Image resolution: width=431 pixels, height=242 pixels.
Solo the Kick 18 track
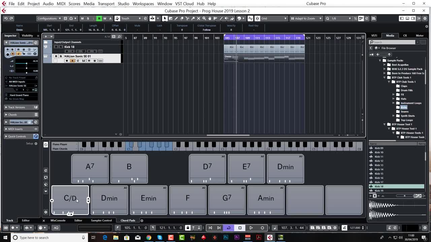click(x=61, y=47)
